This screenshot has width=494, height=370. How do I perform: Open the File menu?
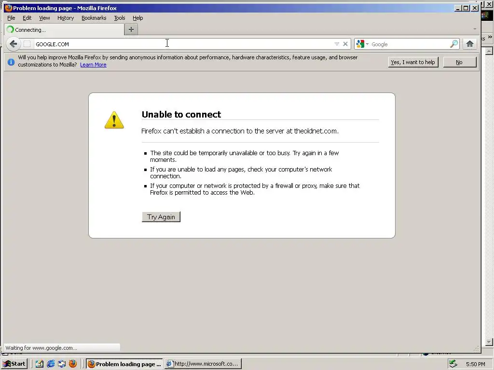(x=11, y=18)
